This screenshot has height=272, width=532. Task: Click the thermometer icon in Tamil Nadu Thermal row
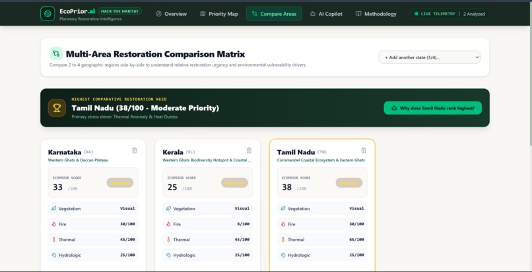click(283, 240)
